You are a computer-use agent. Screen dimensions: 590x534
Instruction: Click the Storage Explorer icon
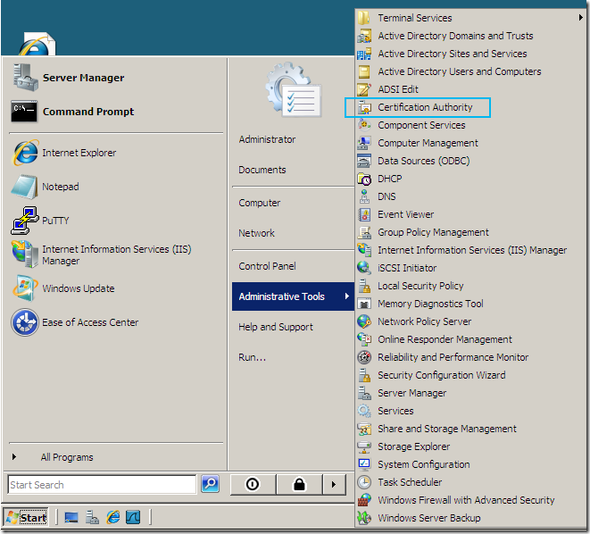pos(364,446)
